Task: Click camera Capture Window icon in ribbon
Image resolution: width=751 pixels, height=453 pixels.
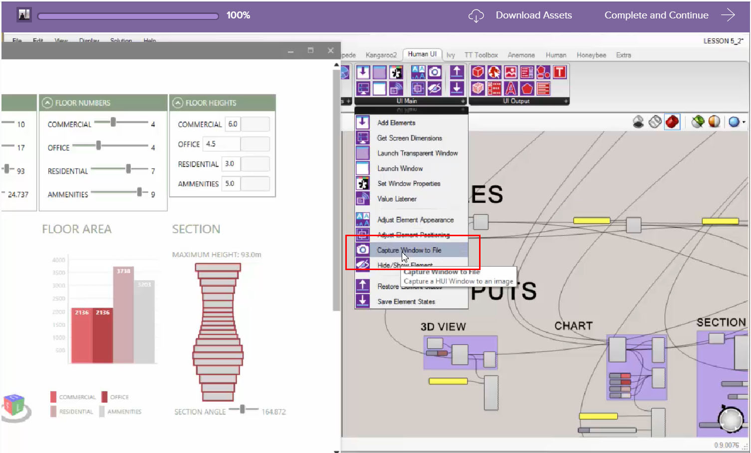Action: (x=435, y=72)
